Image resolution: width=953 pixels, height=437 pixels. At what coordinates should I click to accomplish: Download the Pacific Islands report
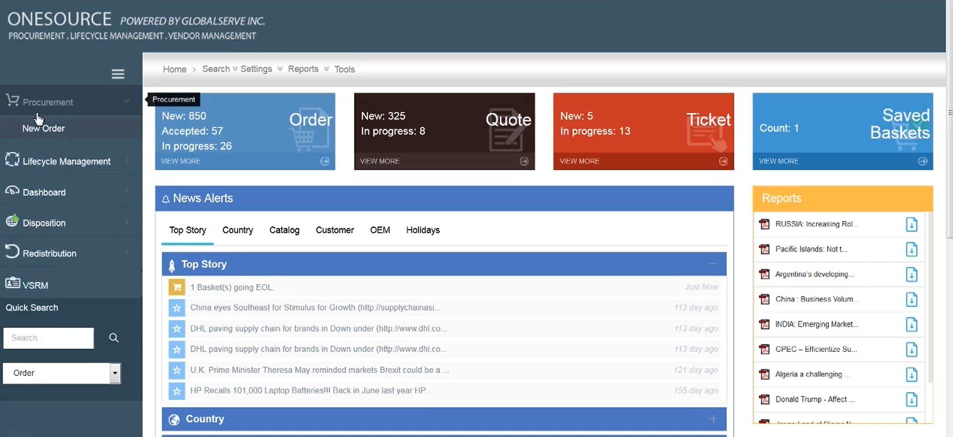coord(911,249)
